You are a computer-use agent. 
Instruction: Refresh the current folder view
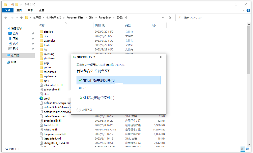coord(170,18)
